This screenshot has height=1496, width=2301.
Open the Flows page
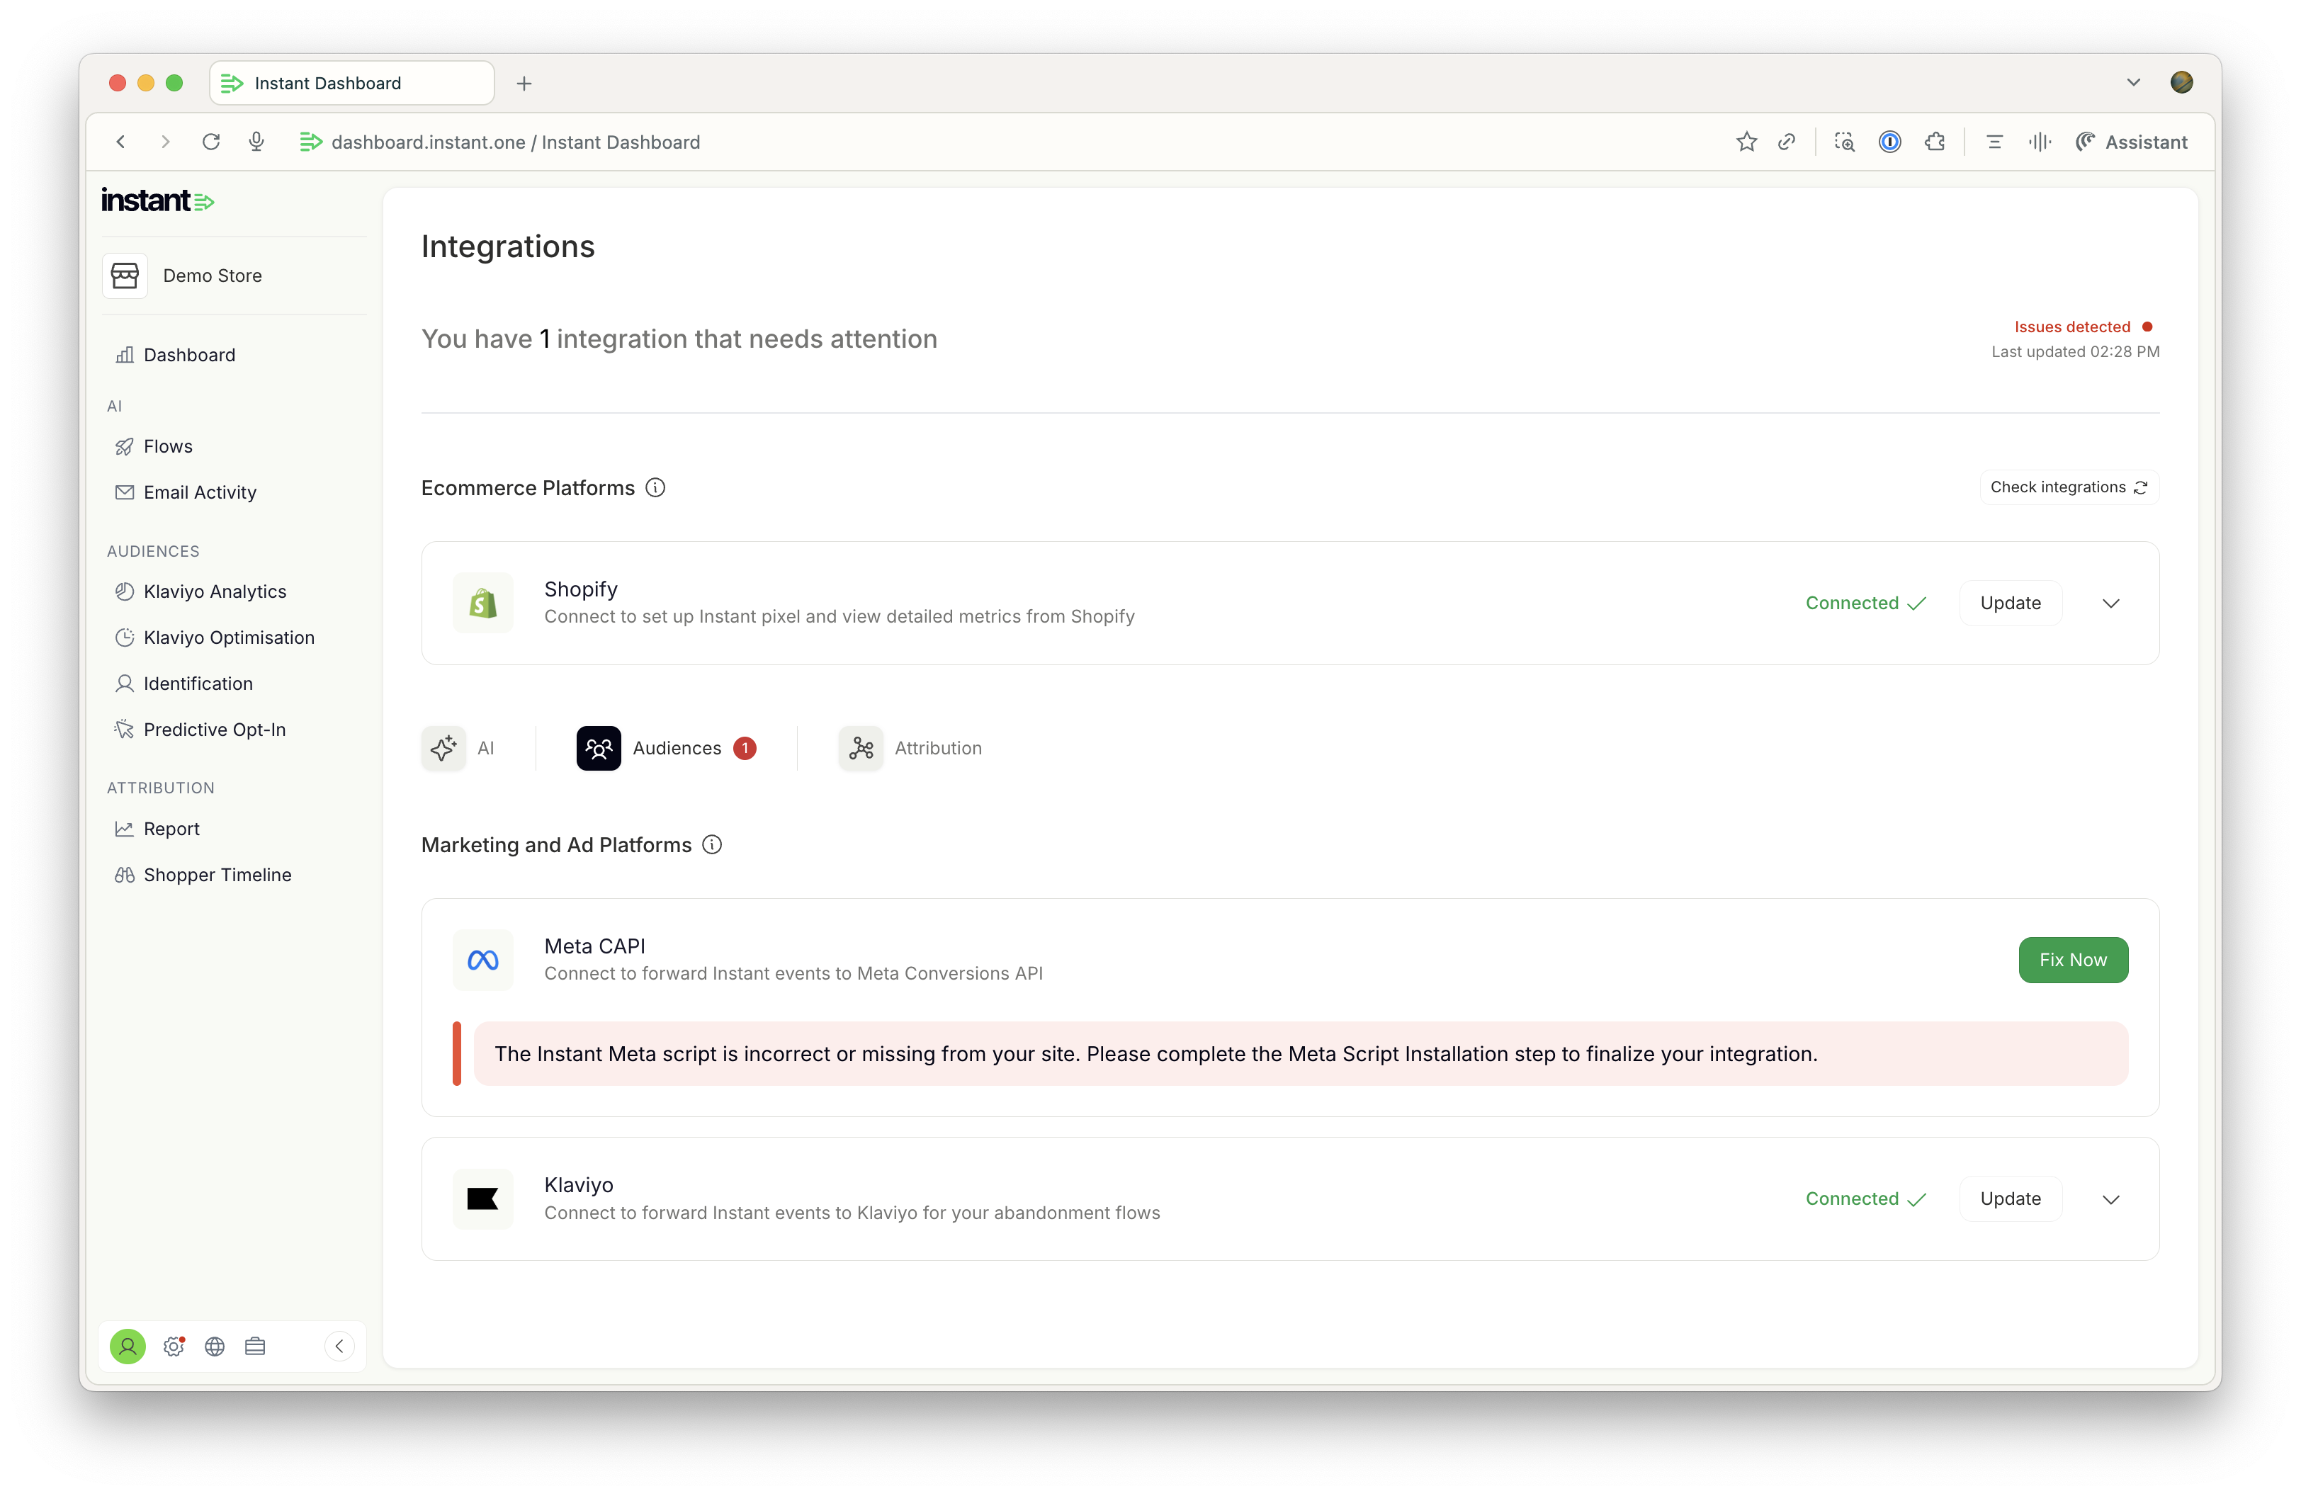[167, 446]
